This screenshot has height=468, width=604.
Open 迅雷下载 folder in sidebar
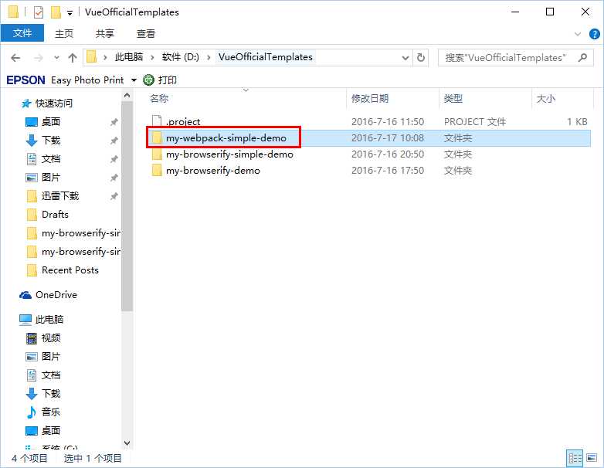tap(60, 195)
